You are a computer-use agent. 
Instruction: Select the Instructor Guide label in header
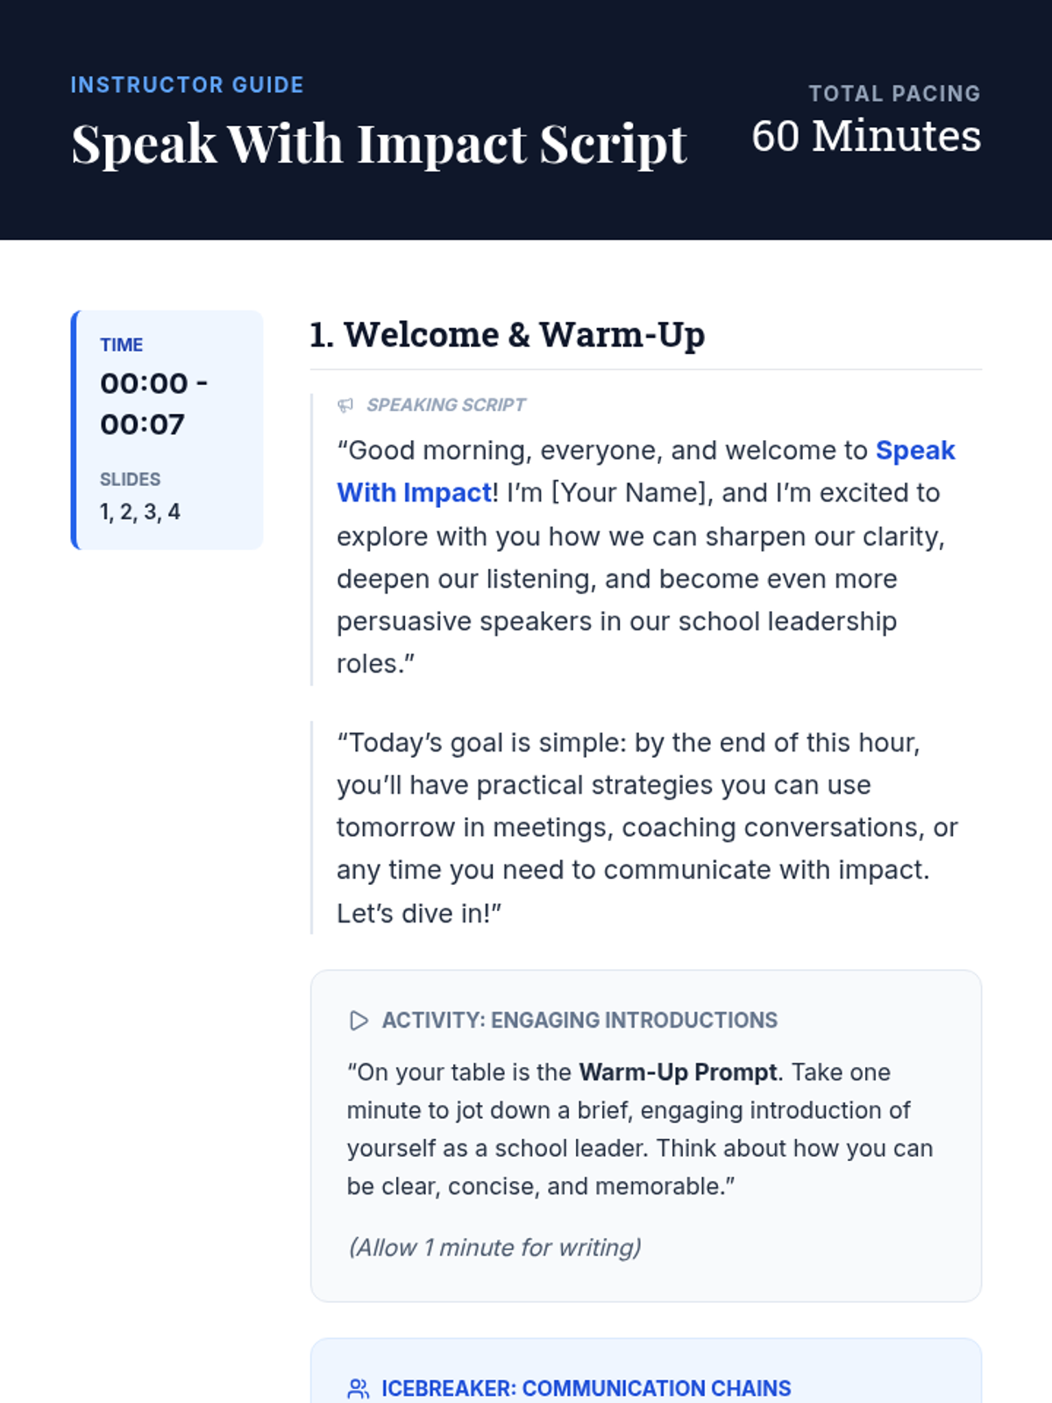point(187,85)
